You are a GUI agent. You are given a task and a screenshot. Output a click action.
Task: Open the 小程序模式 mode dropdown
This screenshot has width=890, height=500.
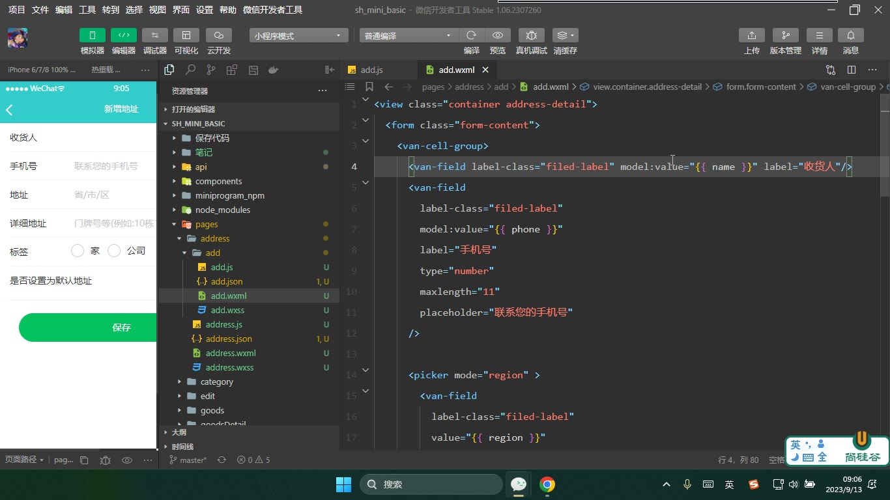298,36
